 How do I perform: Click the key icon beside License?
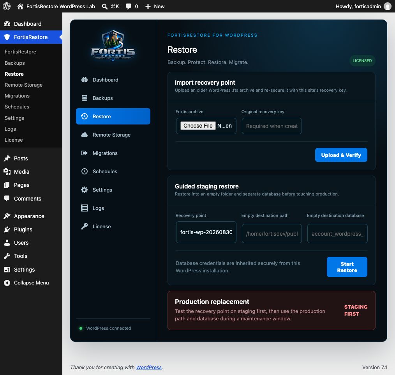[x=85, y=226]
